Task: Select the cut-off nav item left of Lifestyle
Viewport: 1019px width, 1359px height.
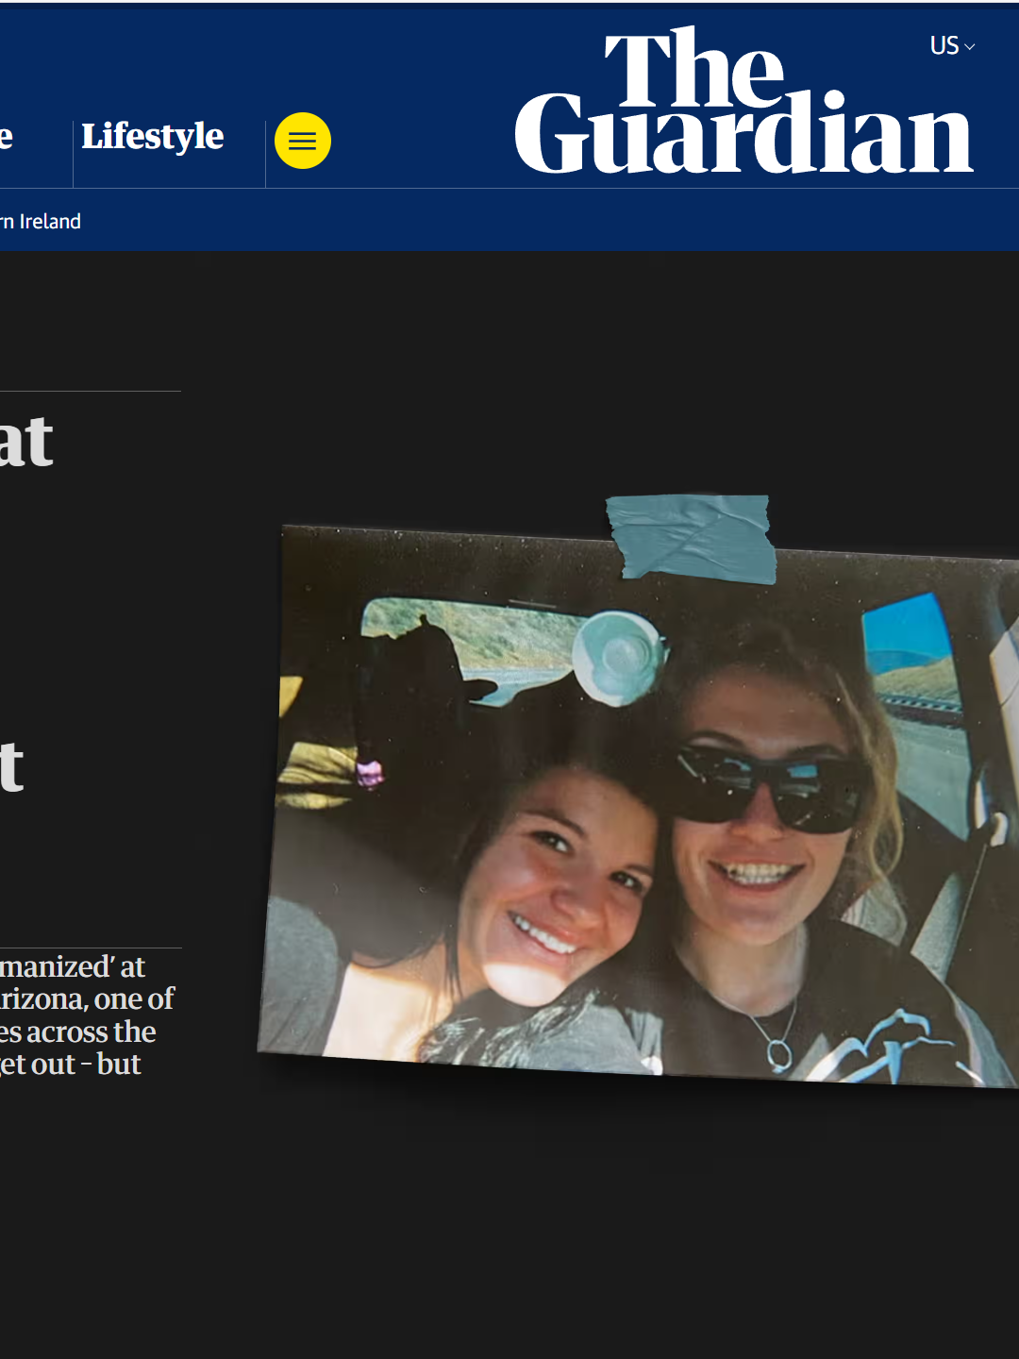Action: coord(8,137)
